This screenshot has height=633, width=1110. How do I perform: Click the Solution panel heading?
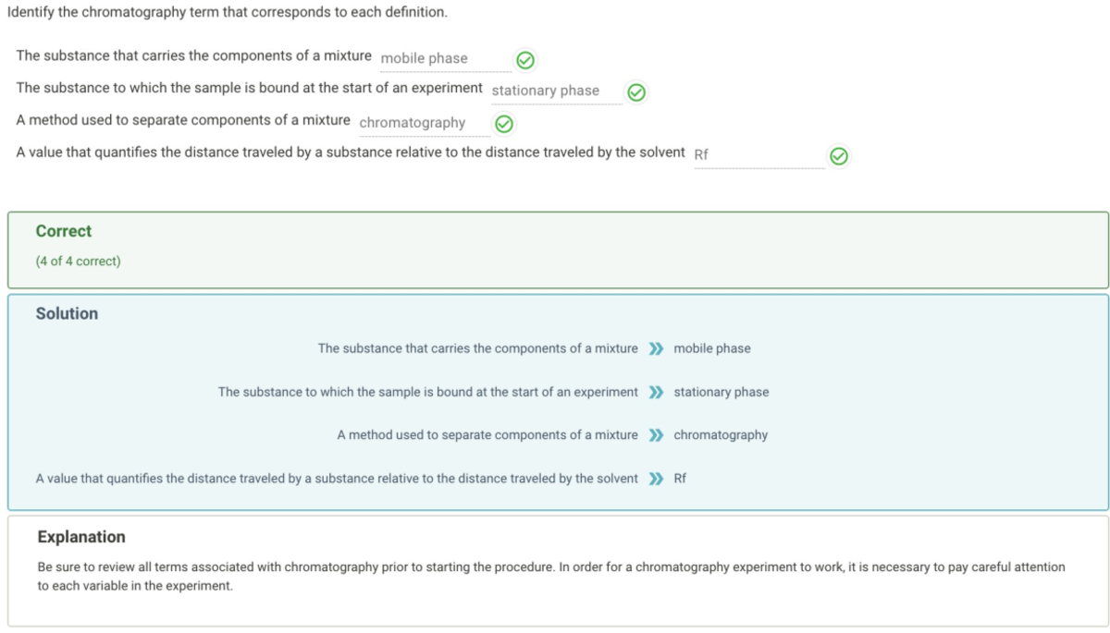[x=67, y=313]
